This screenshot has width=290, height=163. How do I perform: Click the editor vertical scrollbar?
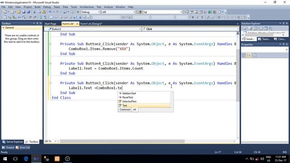tap(237, 75)
